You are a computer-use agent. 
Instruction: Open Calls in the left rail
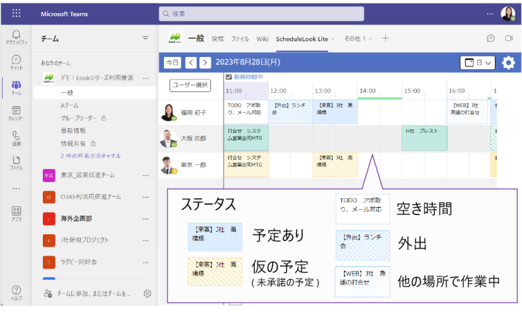click(x=16, y=138)
